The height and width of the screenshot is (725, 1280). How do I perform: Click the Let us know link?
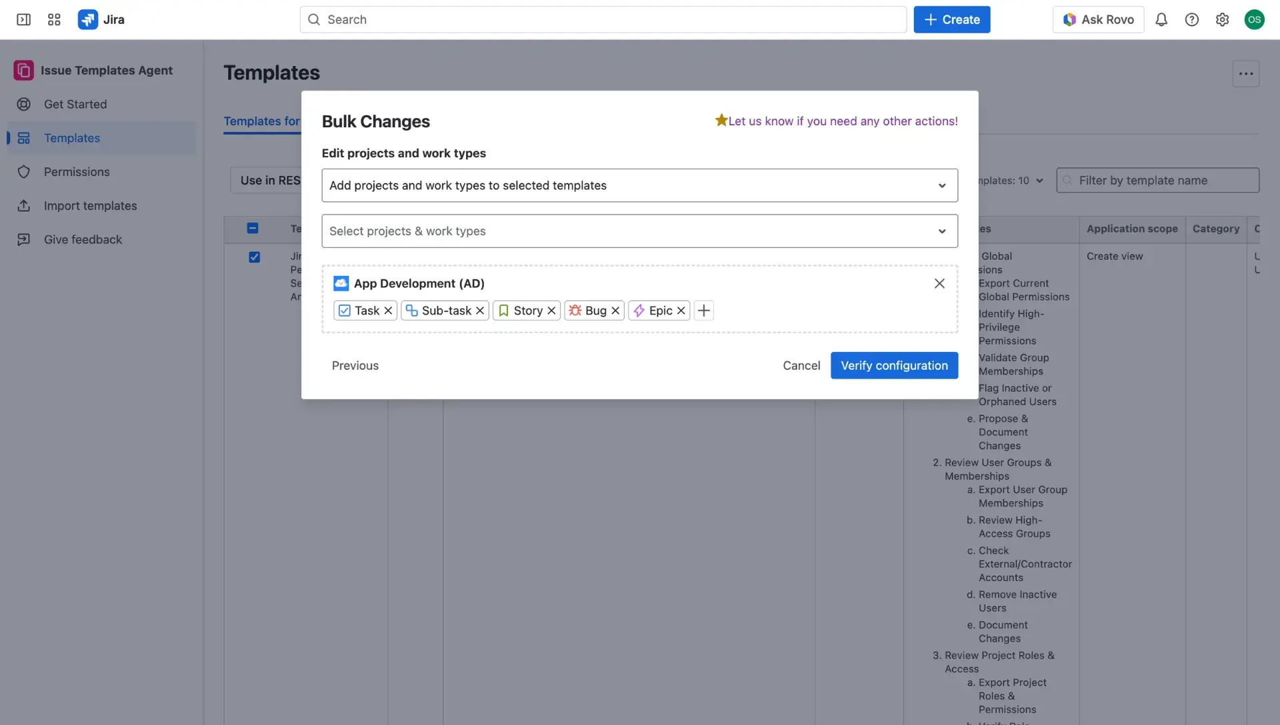tap(842, 121)
